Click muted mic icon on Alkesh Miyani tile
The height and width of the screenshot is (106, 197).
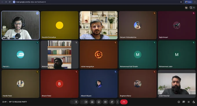(x=116, y=72)
